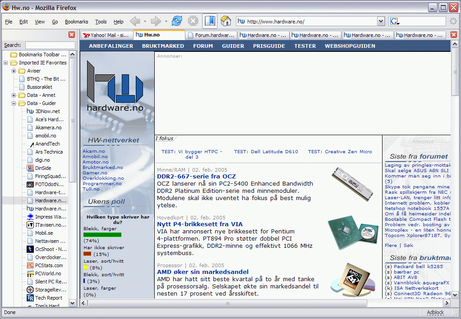461x319 pixels.
Task: Open the TEST: Dell Latitude D610 link
Action: tap(266, 151)
